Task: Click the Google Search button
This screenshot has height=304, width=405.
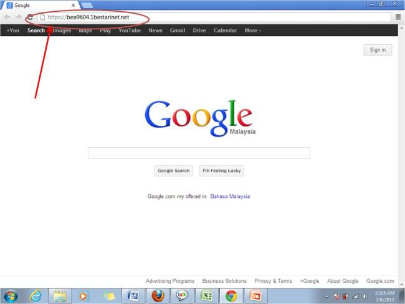Action: click(174, 171)
